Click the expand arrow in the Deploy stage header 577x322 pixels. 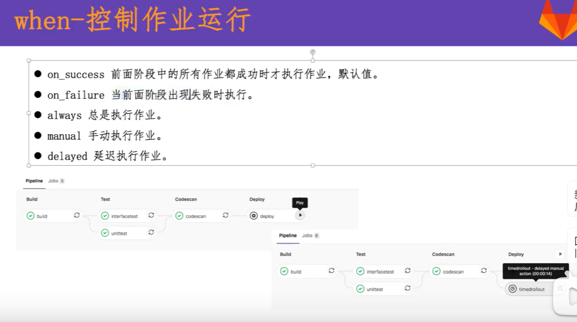560,254
